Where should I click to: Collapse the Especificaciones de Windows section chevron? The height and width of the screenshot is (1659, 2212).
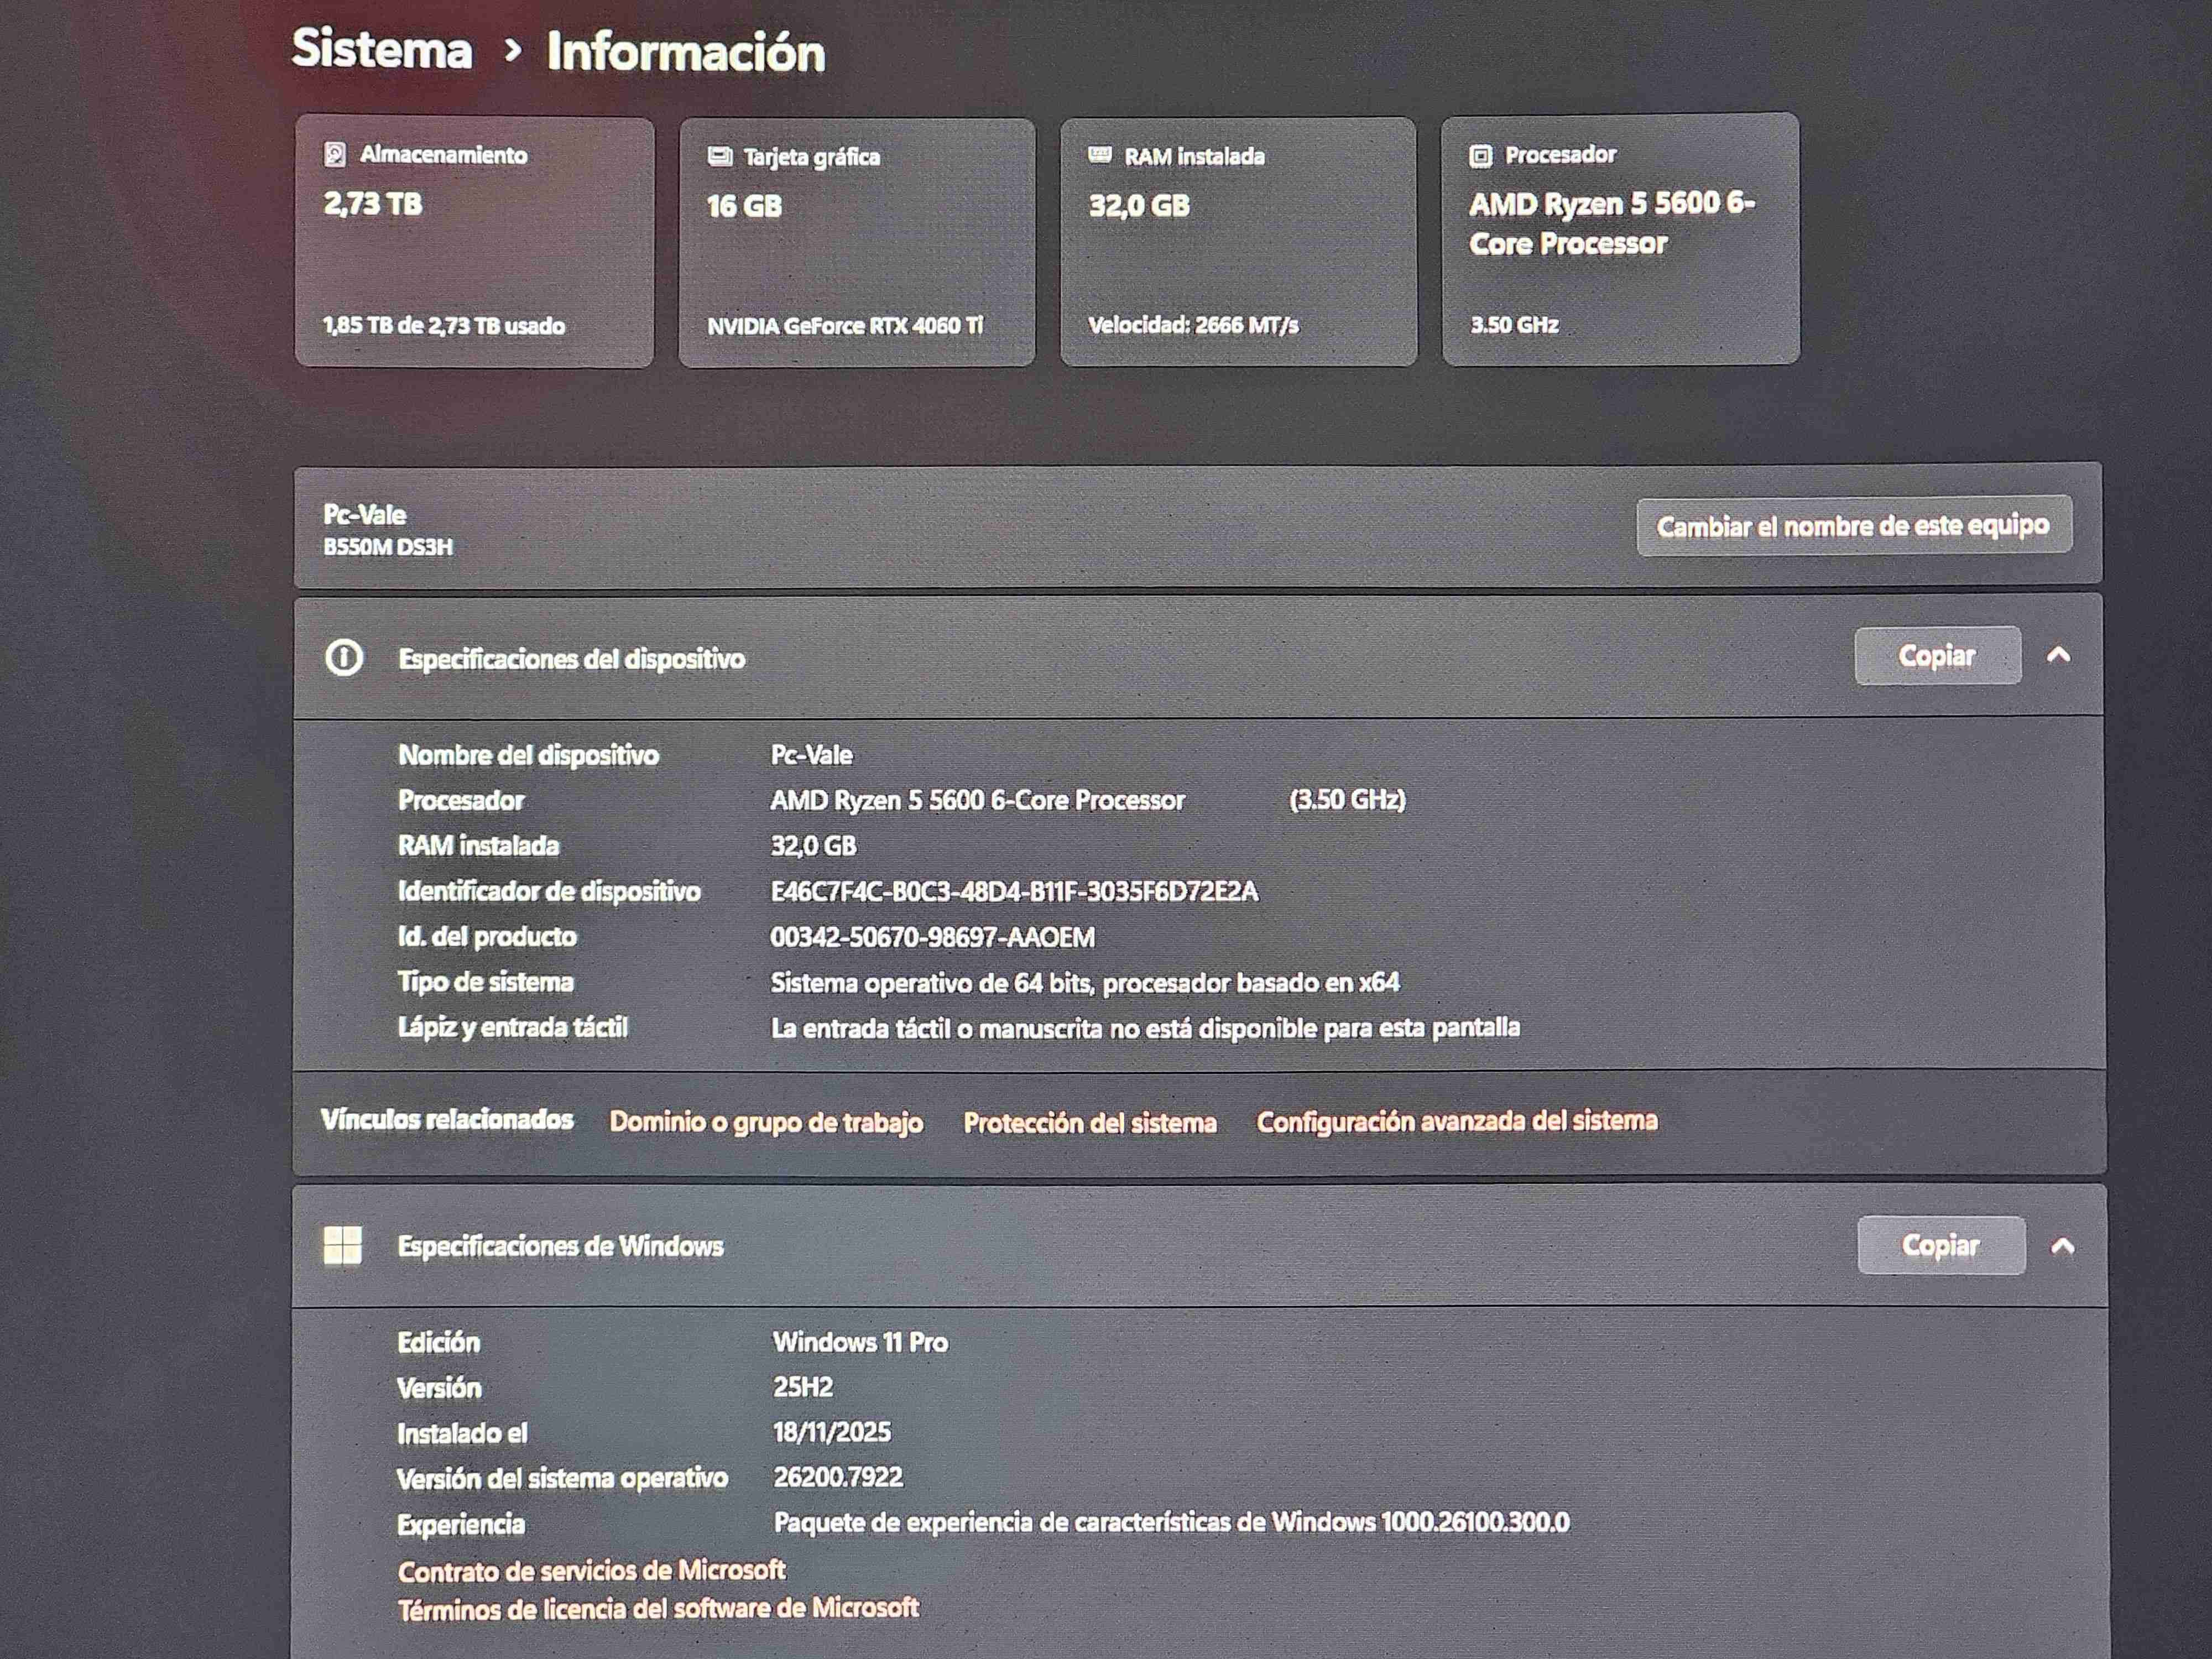(x=2062, y=1245)
